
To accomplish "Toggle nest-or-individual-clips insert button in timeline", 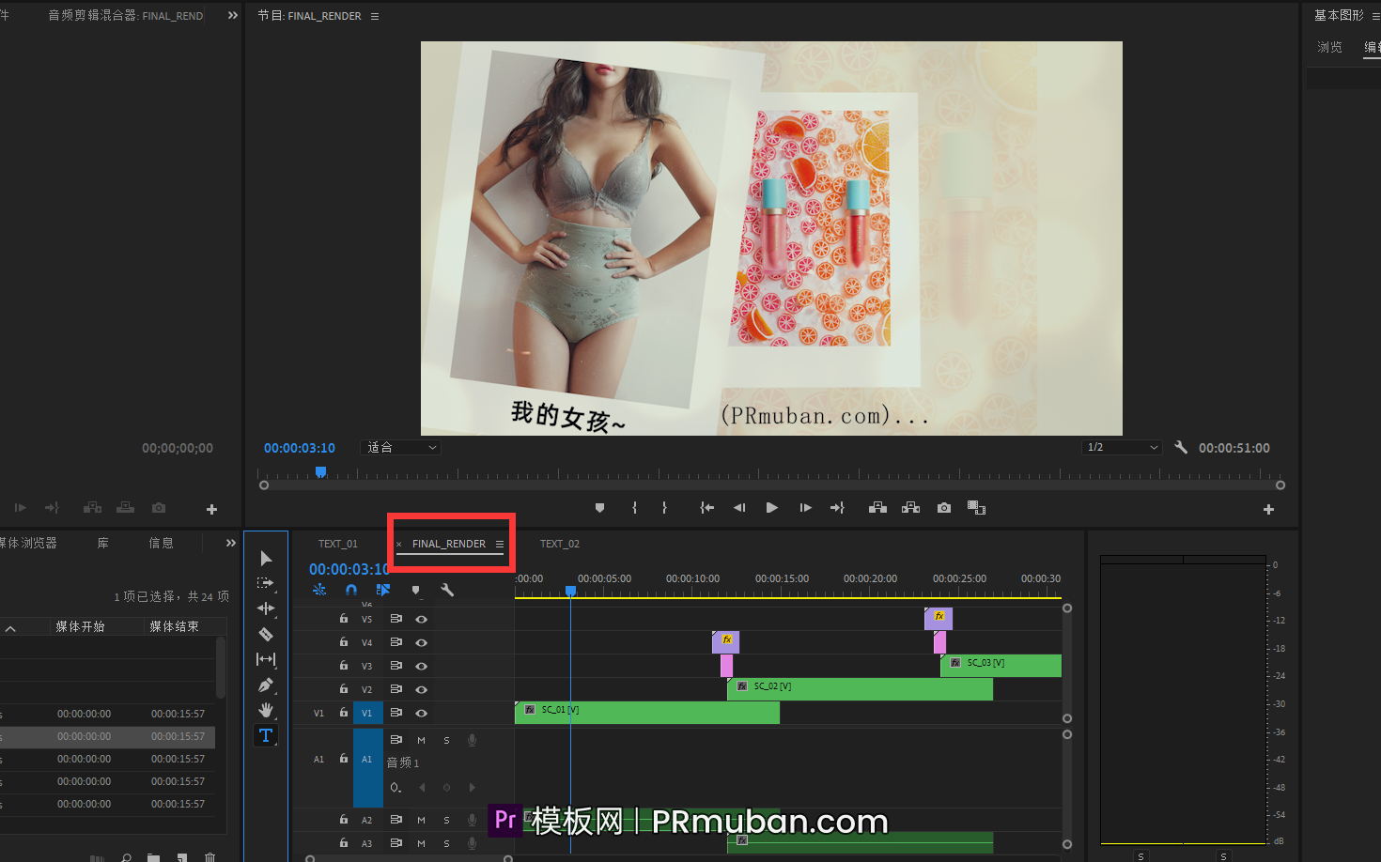I will 319,590.
